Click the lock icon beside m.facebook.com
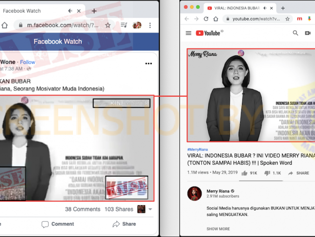The width and height of the screenshot is (315, 237). click(x=20, y=25)
